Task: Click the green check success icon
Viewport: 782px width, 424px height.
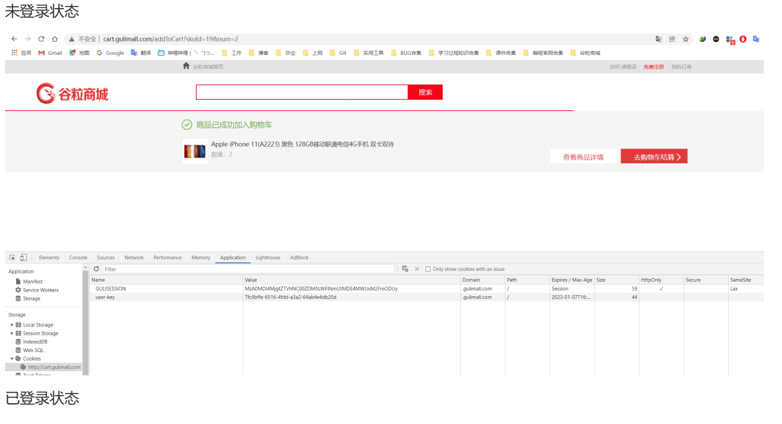Action: [x=187, y=125]
